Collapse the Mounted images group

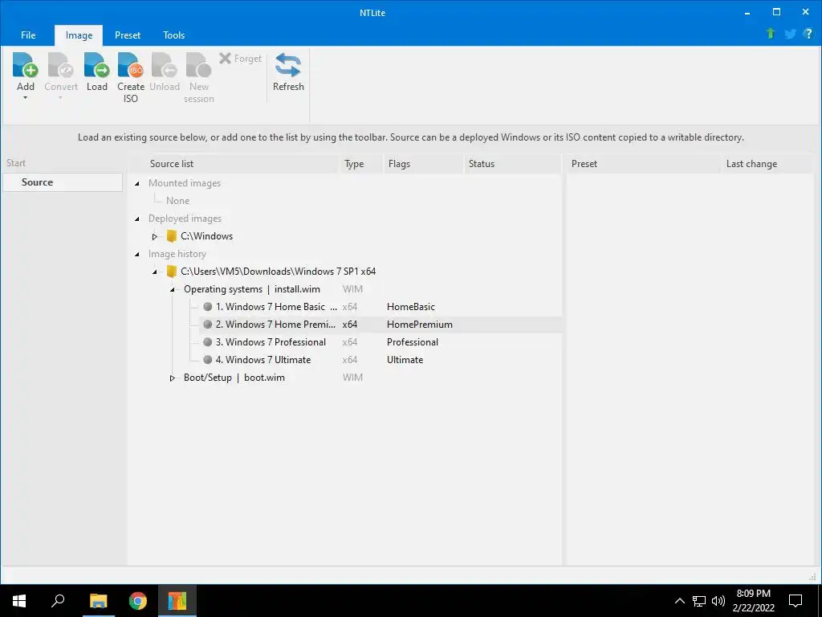(137, 184)
